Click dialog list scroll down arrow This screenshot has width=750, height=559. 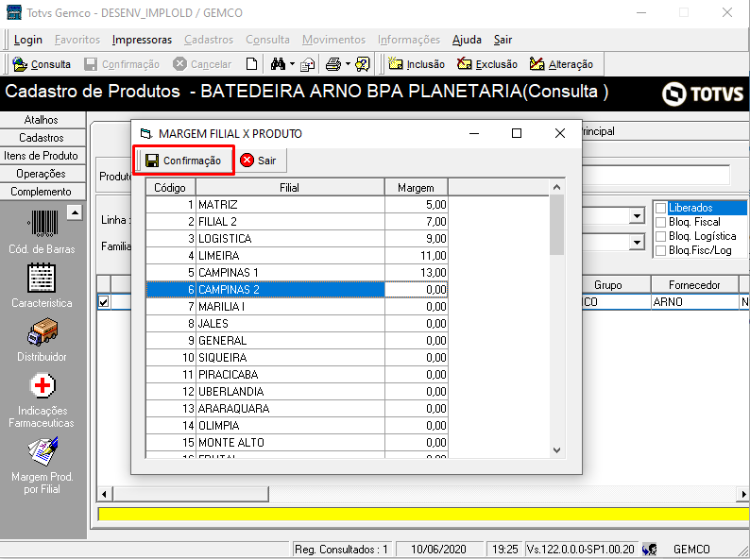point(556,450)
